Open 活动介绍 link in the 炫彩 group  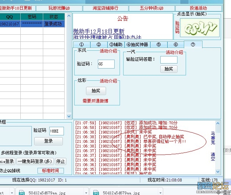pos(109,81)
